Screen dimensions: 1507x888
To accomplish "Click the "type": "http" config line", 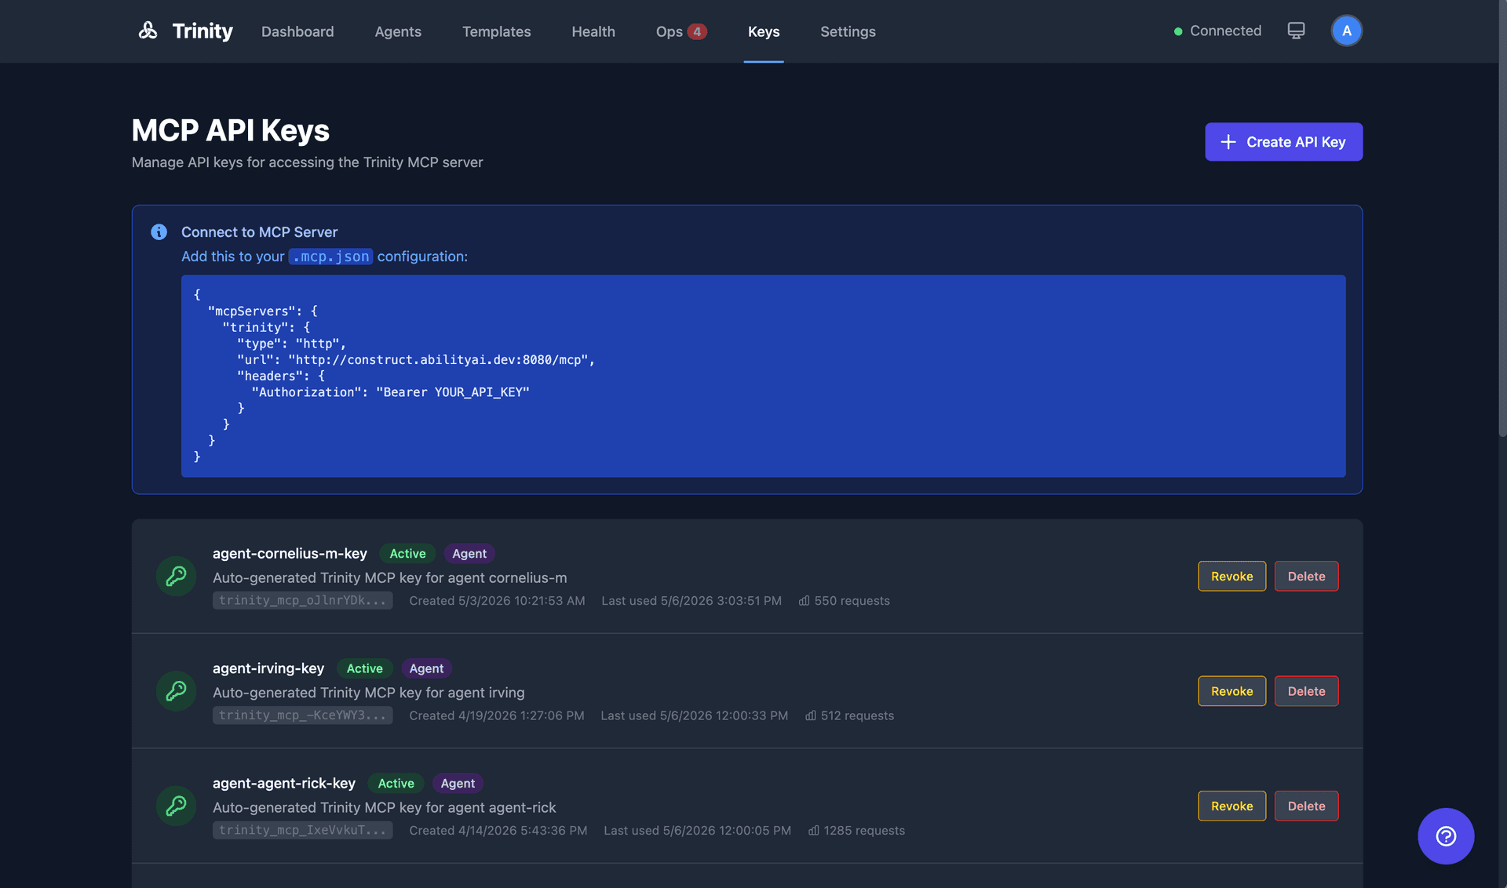I will click(291, 344).
